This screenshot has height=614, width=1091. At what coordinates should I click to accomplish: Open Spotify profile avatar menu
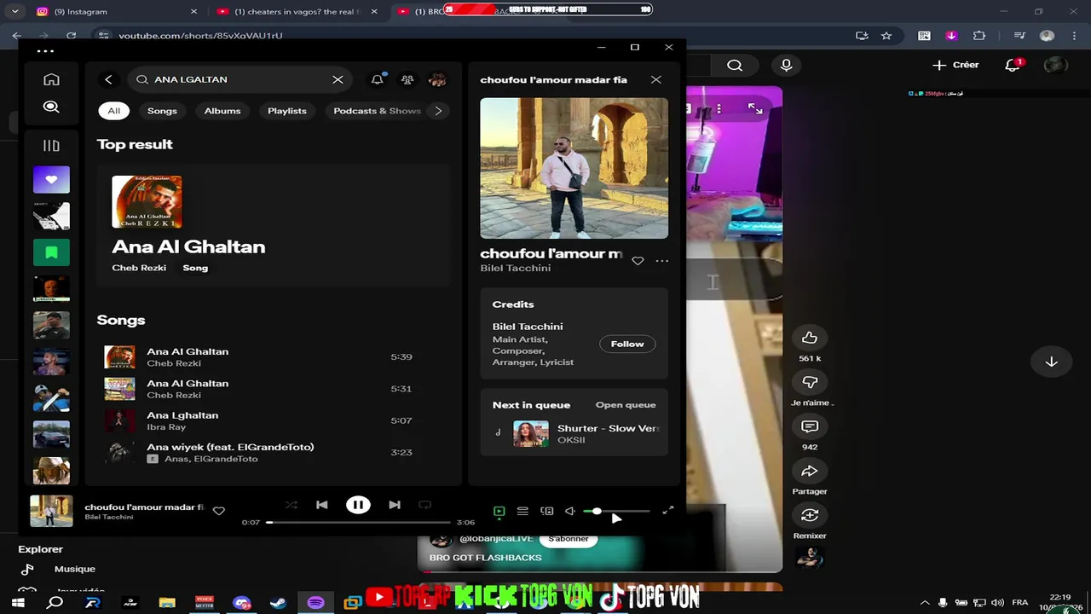coord(438,79)
